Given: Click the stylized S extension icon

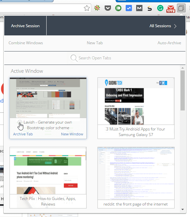Looking at the screenshot, I should [x=150, y=9].
